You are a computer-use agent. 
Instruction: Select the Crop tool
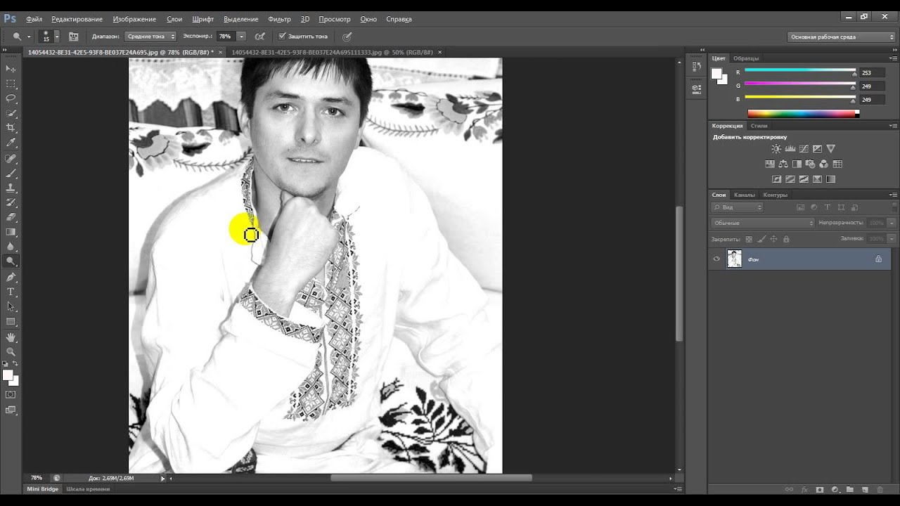click(11, 128)
